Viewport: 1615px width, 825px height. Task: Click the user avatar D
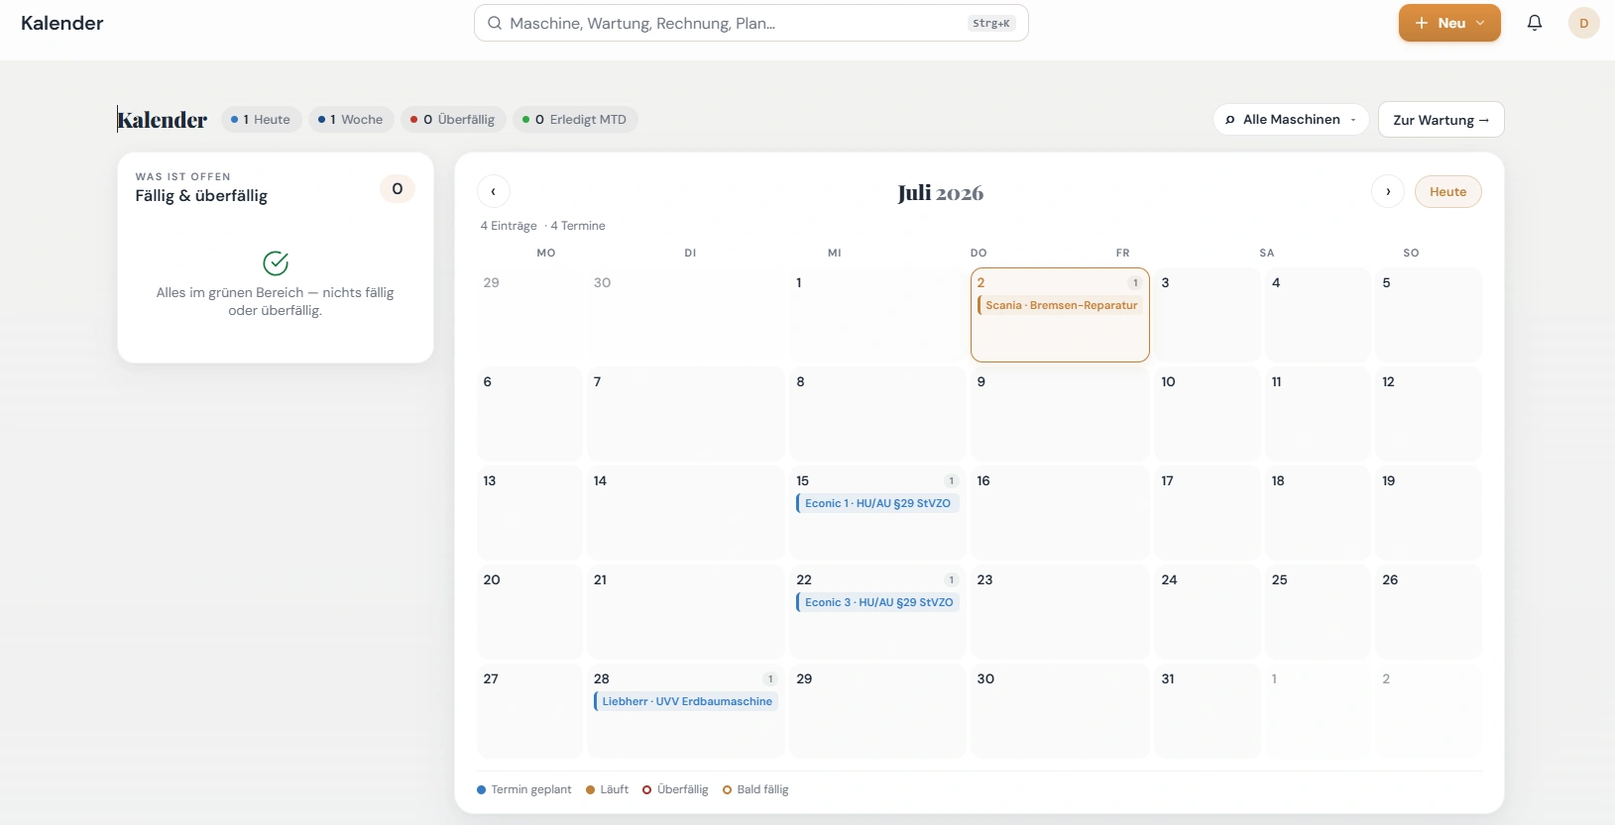tap(1583, 23)
